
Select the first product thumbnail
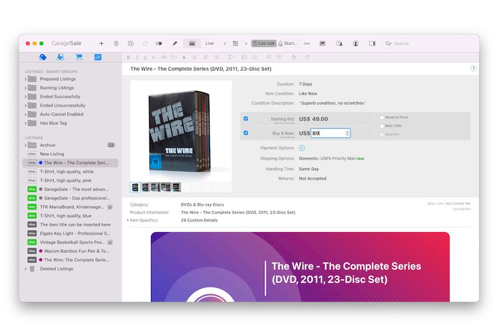coord(135,187)
